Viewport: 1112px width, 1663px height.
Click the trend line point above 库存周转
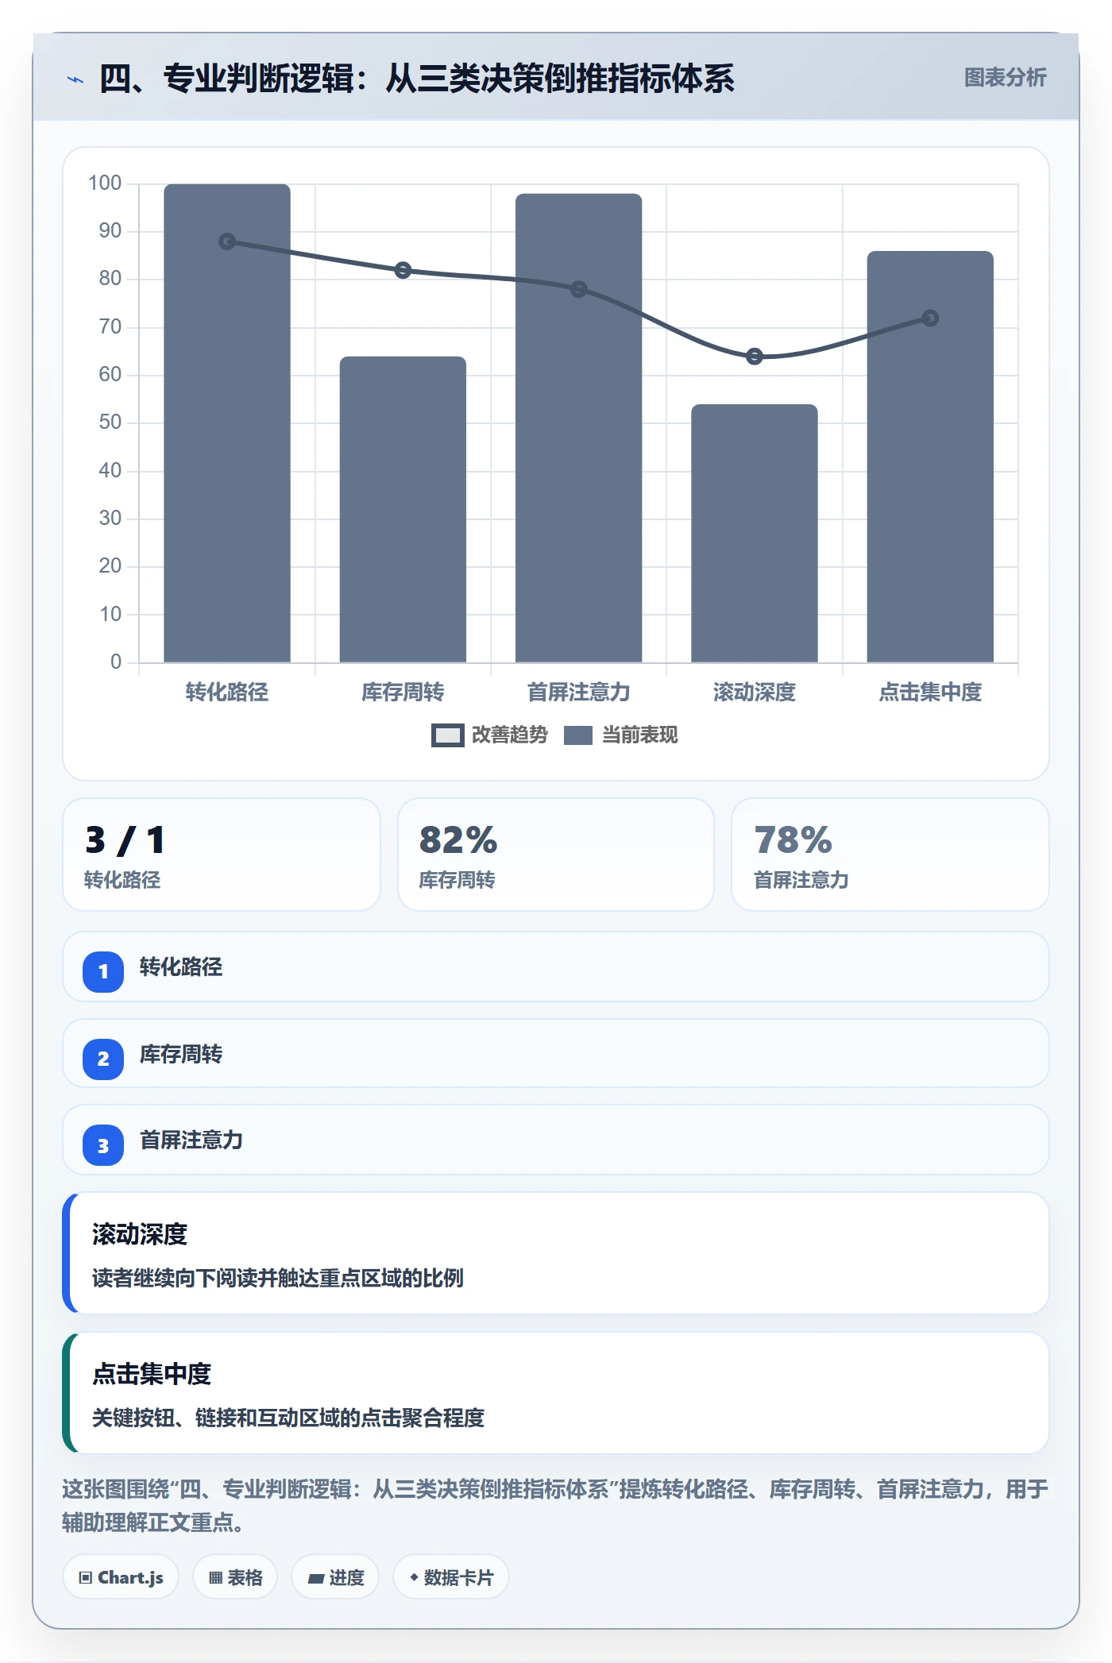tap(403, 270)
